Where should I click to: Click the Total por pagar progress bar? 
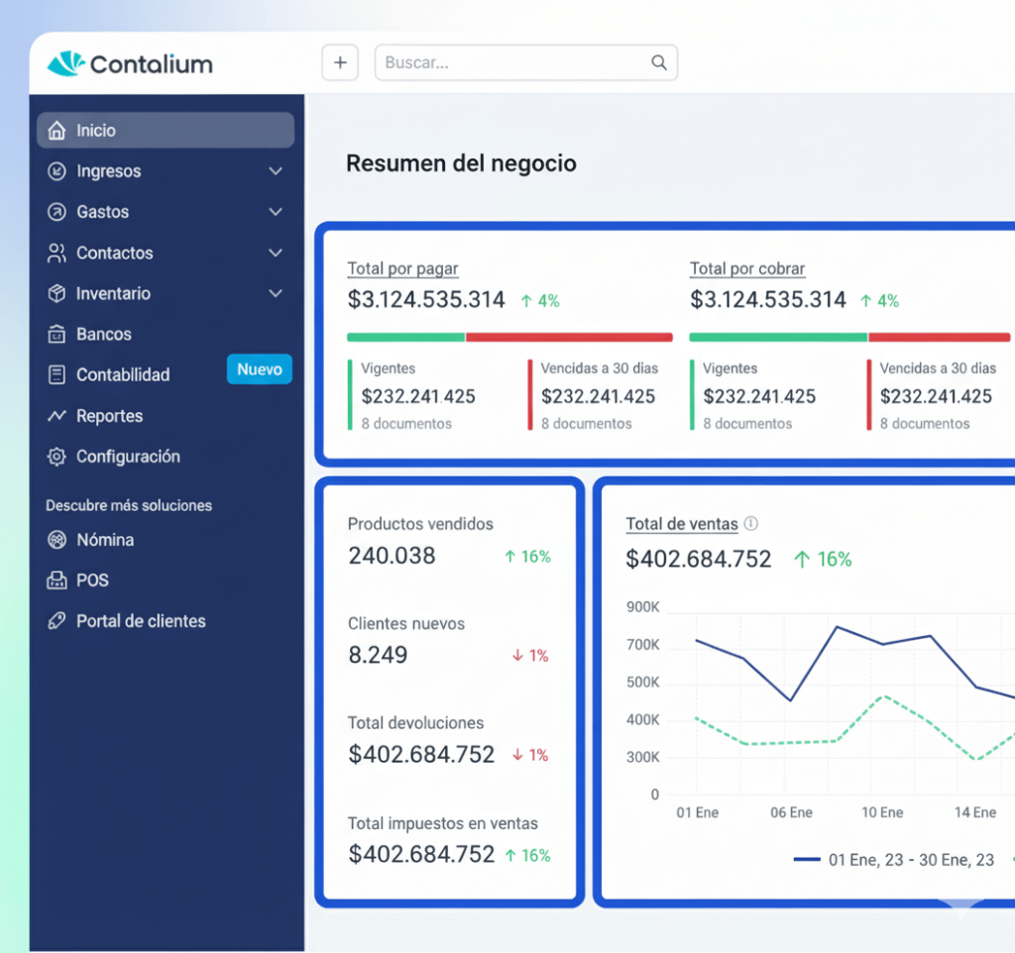(x=509, y=337)
